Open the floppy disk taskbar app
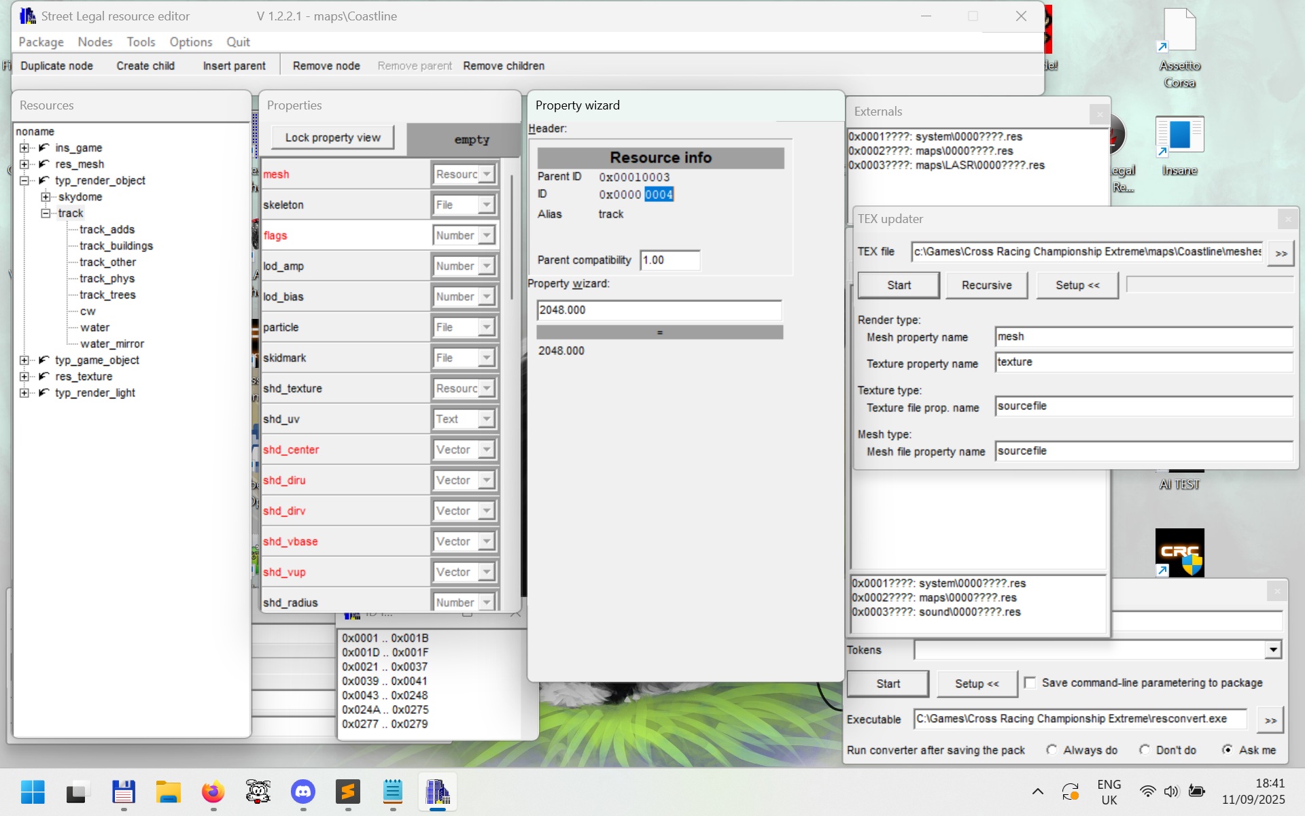This screenshot has width=1305, height=816. (123, 792)
